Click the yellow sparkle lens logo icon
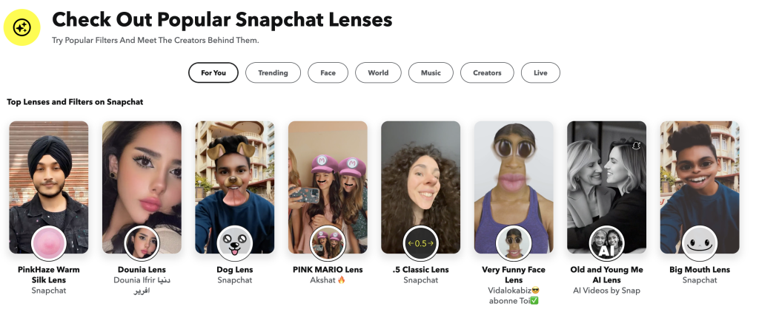This screenshot has width=759, height=309. (x=21, y=27)
